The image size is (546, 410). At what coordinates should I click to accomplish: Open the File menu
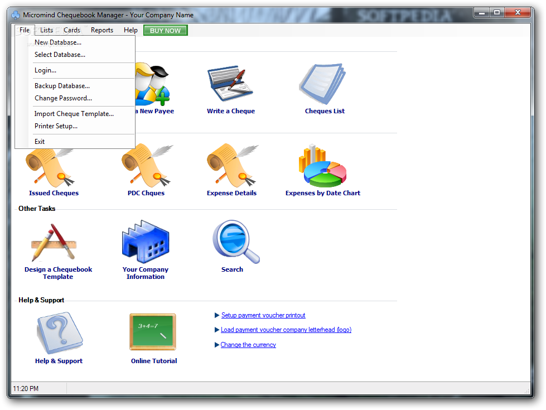(x=25, y=30)
